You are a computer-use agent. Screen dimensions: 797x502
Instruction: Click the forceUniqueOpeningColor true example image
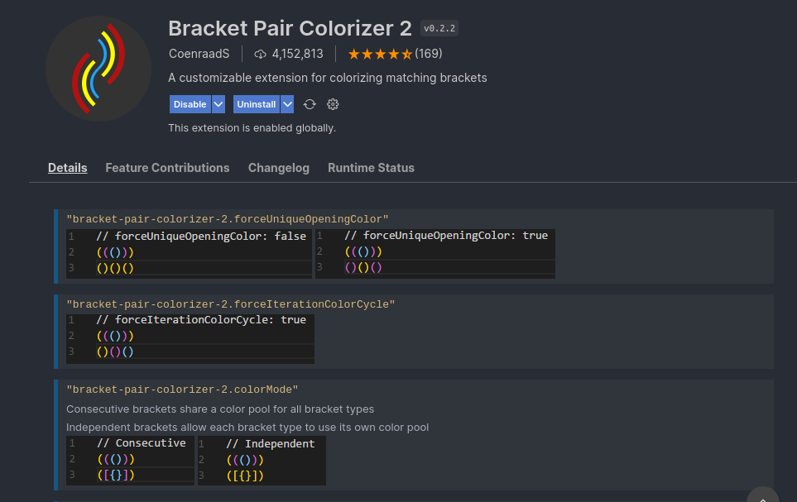[x=435, y=252]
